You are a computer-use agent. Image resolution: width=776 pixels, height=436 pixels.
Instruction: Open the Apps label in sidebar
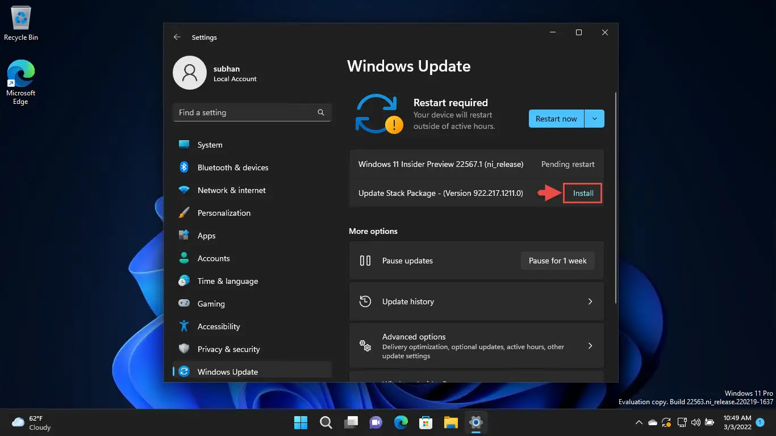(207, 236)
